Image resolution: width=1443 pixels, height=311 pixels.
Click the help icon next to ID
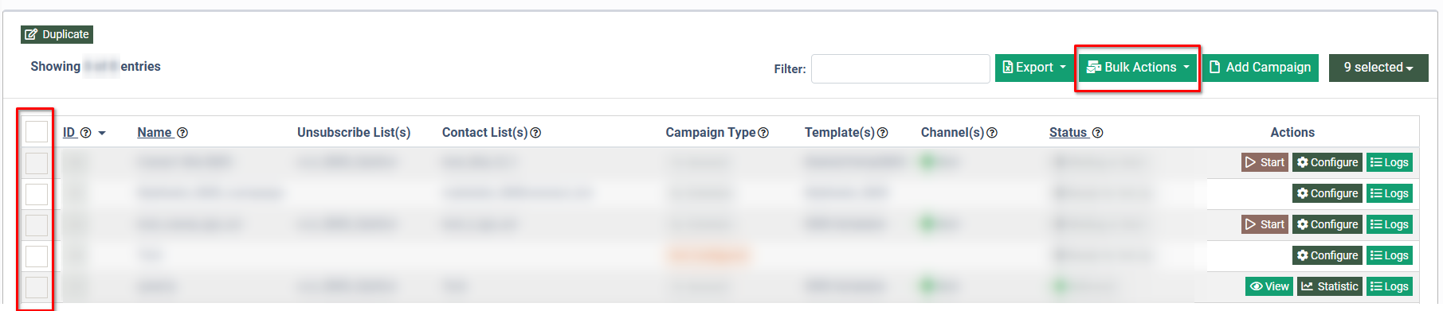[86, 133]
